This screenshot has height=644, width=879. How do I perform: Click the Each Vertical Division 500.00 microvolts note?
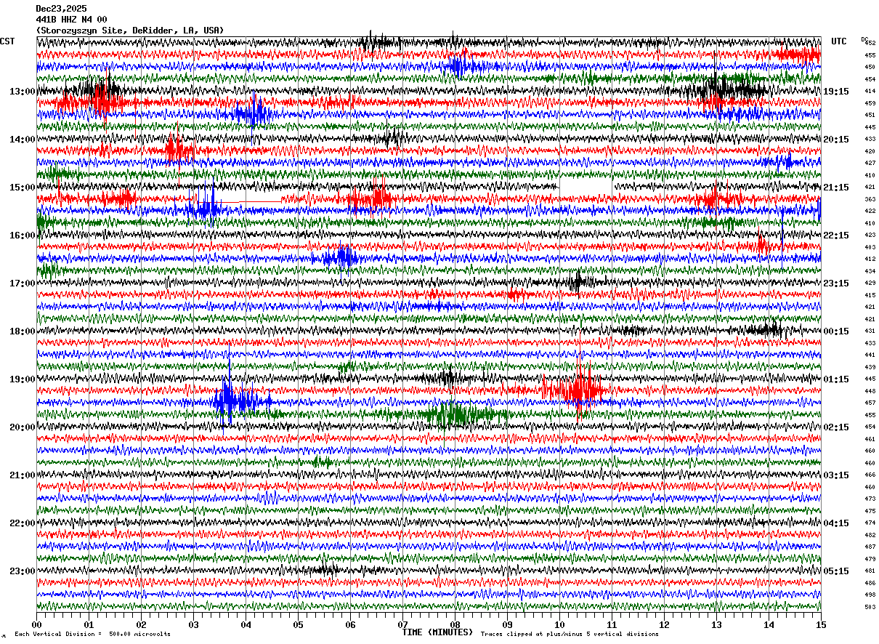click(92, 634)
